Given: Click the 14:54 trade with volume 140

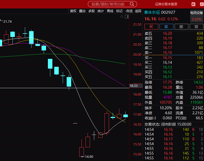Looking at the screenshot, I should [173, 130].
